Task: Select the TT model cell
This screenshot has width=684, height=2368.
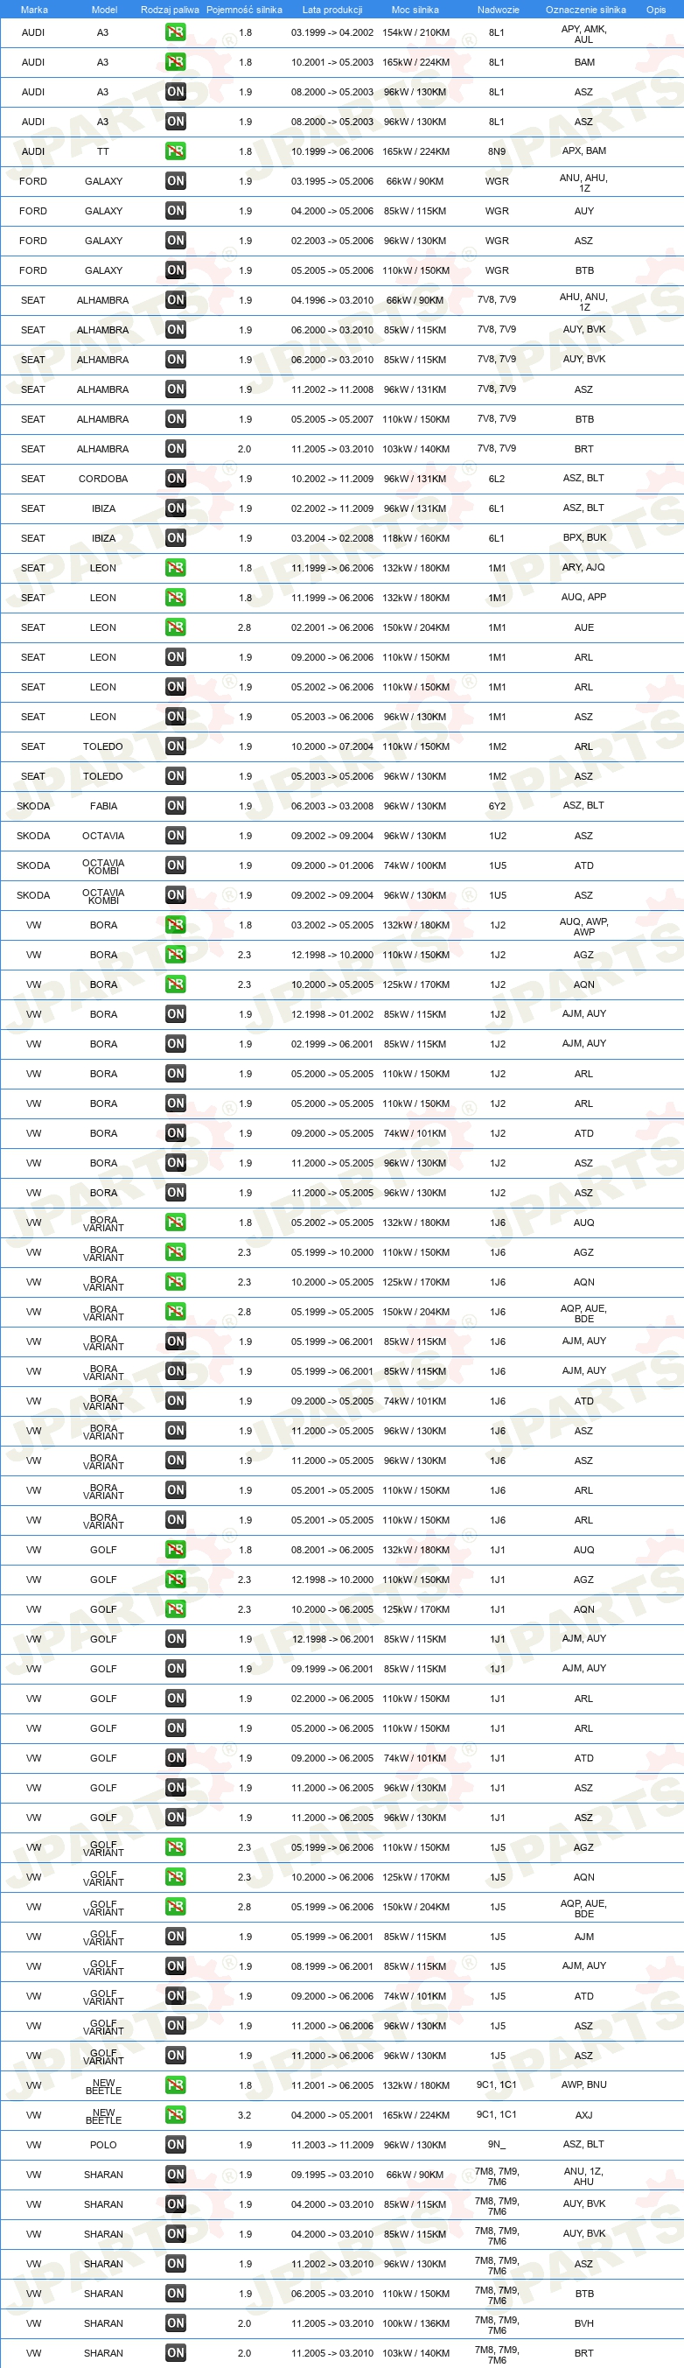Action: pos(103,151)
